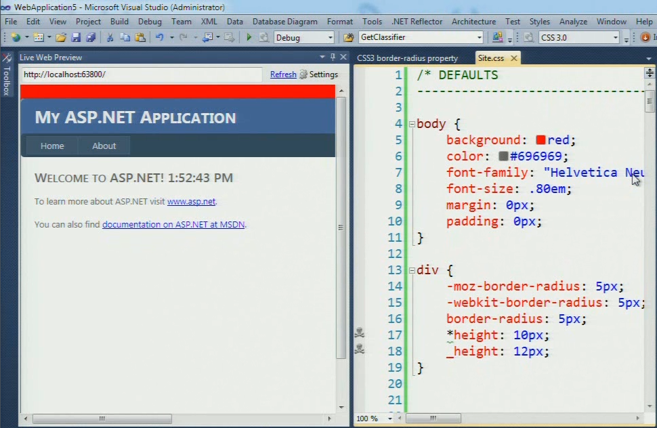This screenshot has width=657, height=428.
Task: Pin the Live Web Preview panel
Action: point(333,57)
